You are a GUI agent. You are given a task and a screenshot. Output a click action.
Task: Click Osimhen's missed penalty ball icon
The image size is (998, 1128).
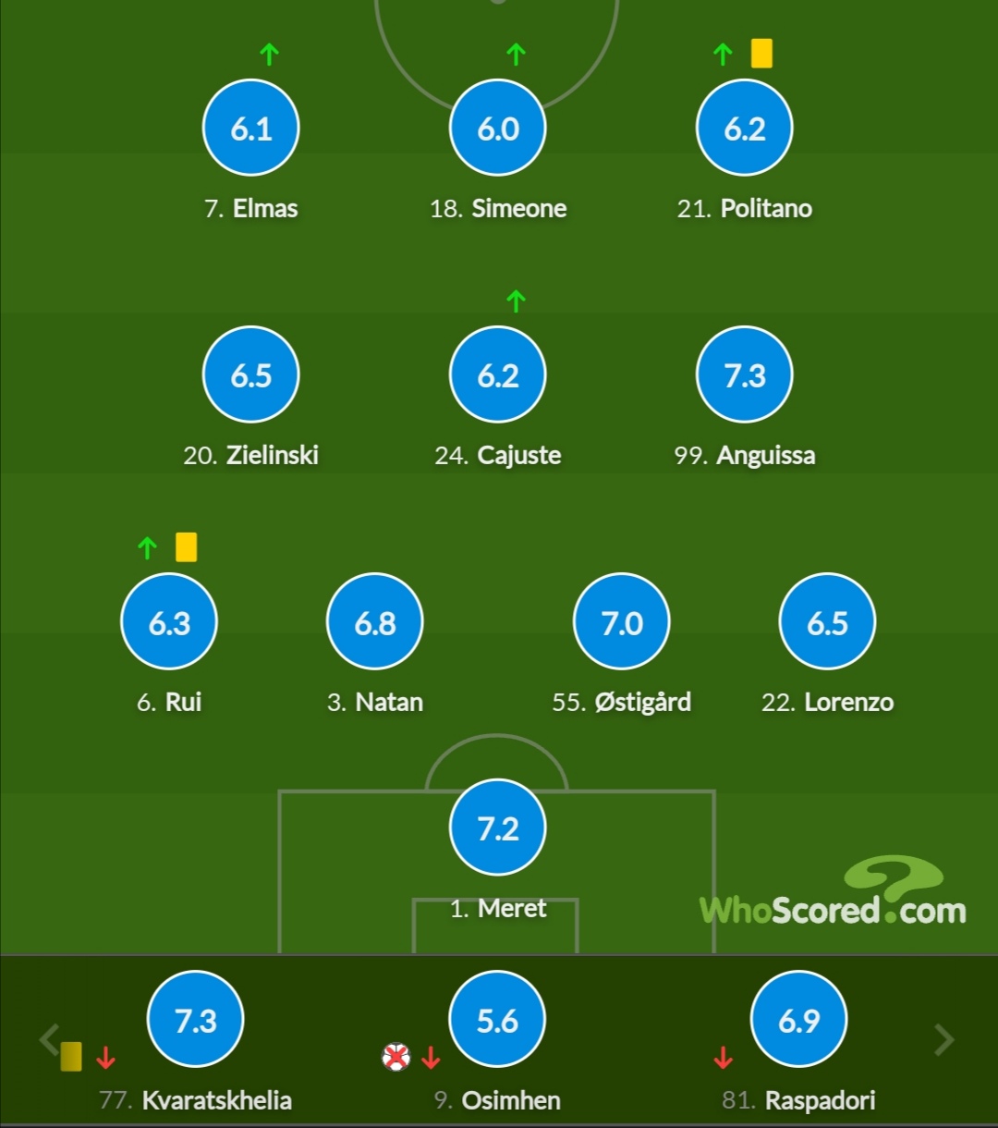tap(396, 1056)
